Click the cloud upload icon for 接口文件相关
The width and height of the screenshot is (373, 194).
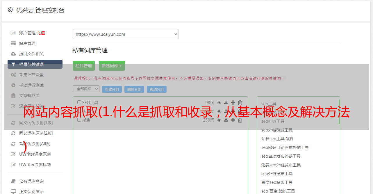pos(13,54)
